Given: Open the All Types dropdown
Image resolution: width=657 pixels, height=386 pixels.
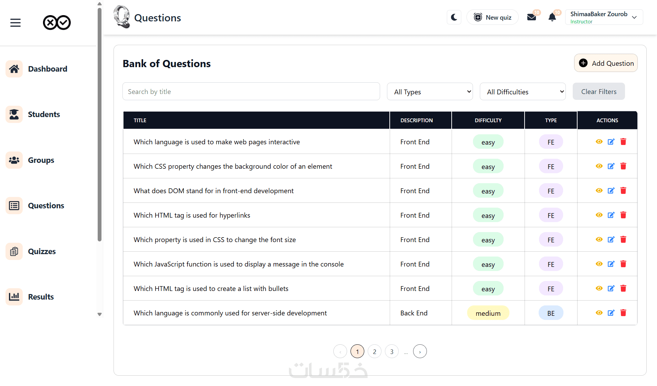Looking at the screenshot, I should pos(430,92).
